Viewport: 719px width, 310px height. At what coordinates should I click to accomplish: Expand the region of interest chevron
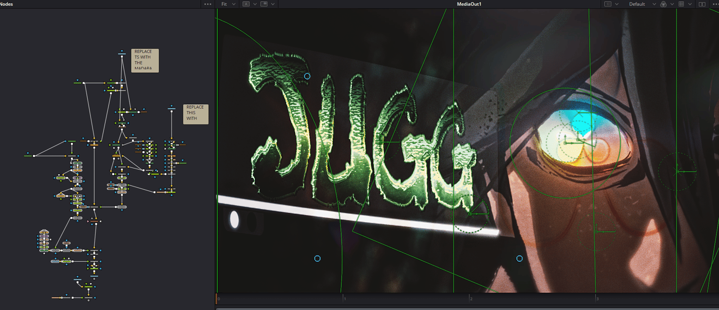pos(617,4)
